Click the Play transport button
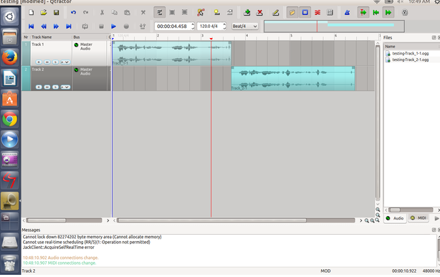 coord(113,26)
